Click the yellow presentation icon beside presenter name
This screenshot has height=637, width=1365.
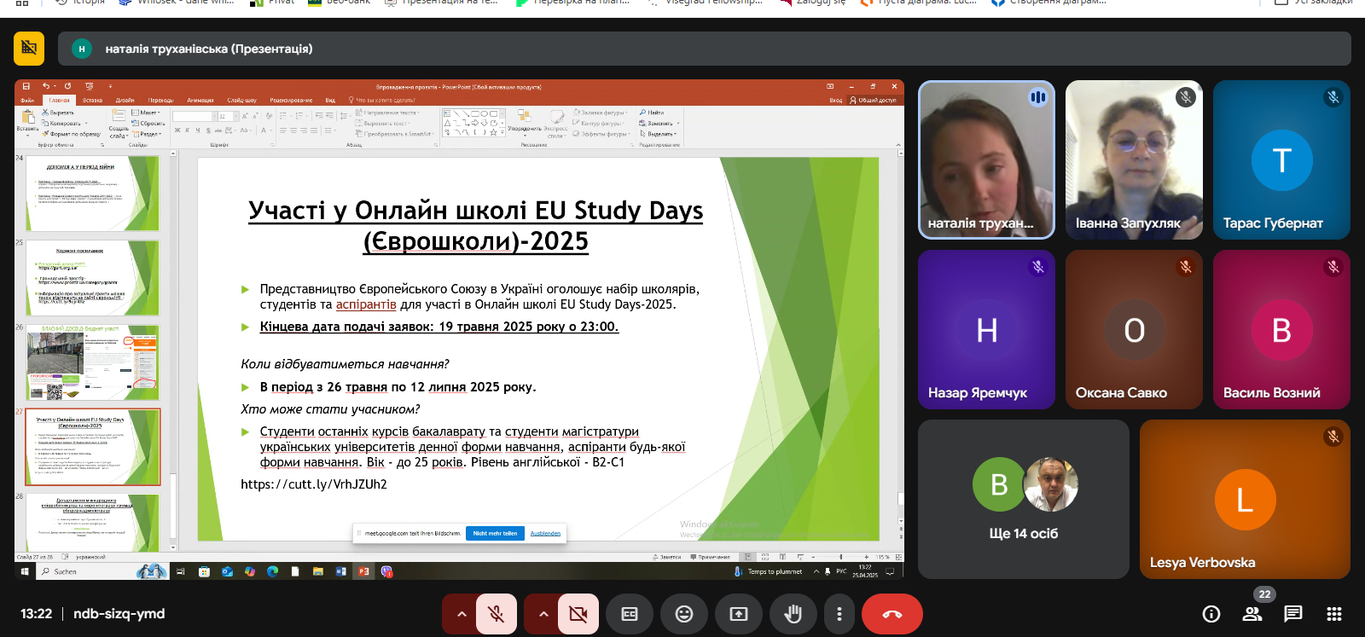coord(29,49)
